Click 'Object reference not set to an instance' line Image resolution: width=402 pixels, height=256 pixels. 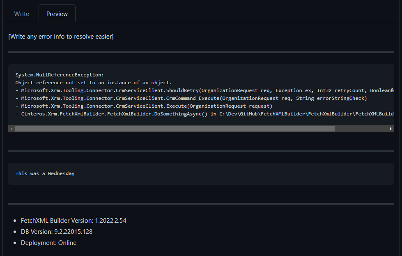point(94,83)
